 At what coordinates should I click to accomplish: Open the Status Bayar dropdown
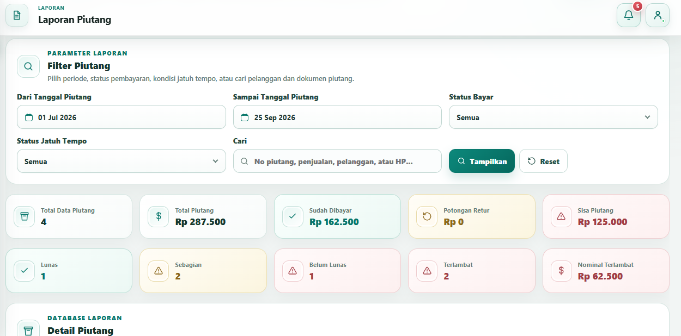click(x=553, y=117)
